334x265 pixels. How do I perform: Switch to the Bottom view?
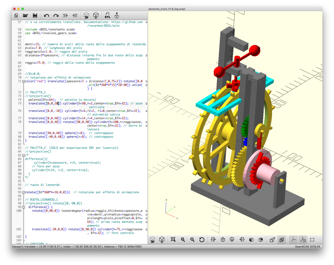[232, 240]
